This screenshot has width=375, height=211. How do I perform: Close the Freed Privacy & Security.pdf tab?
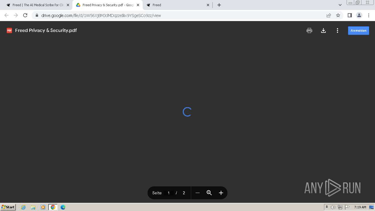138,5
